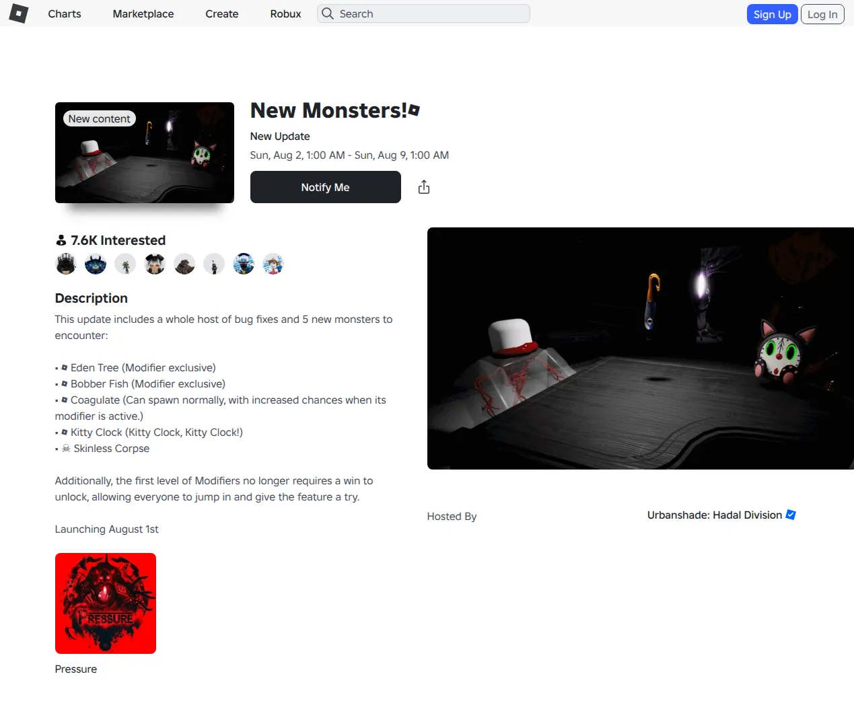
Task: Click the Bobber Fish list entry
Action: (140, 383)
